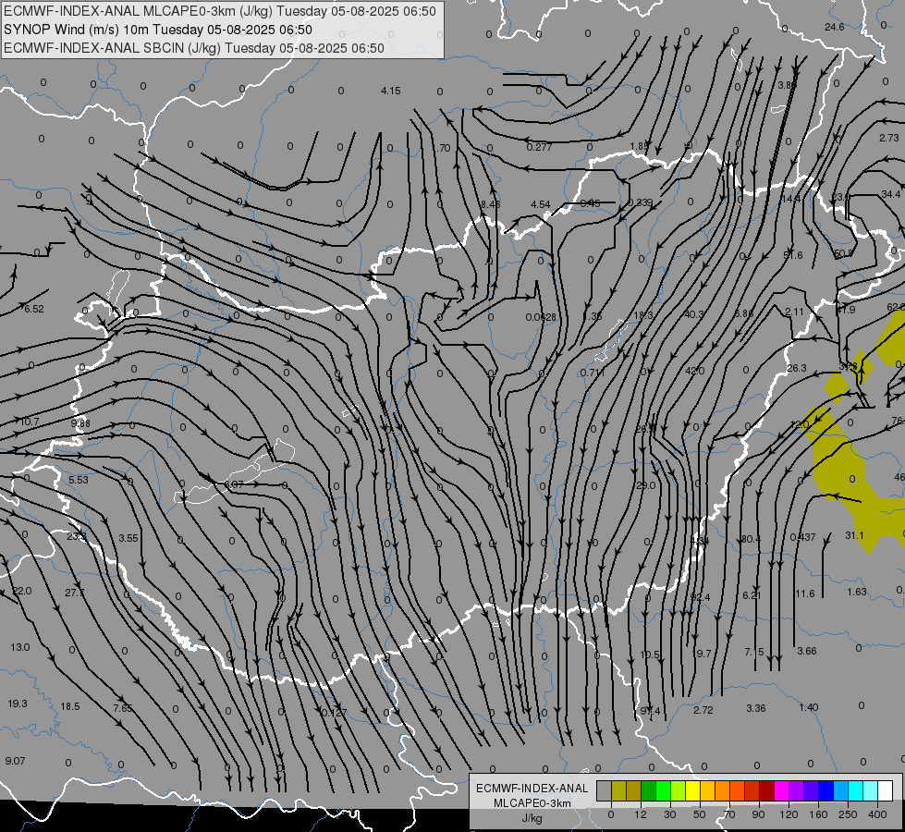Click the grid value 3.66
The height and width of the screenshot is (832, 905).
807,651
